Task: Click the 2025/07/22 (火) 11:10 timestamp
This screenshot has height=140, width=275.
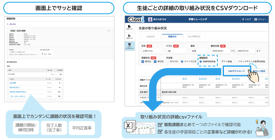Action: click(170, 103)
